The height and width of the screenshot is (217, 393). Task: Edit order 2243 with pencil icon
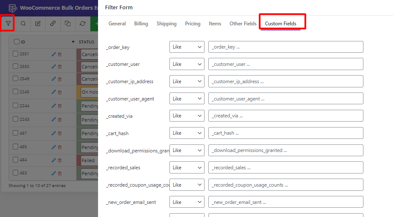(54, 119)
